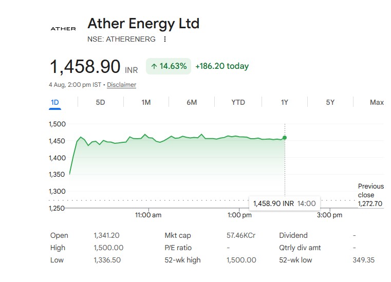Select the 1D time range tab
This screenshot has width=391, height=282.
[55, 103]
